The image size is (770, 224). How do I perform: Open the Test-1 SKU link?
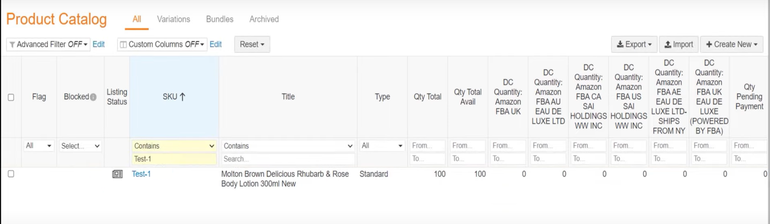[x=141, y=174]
